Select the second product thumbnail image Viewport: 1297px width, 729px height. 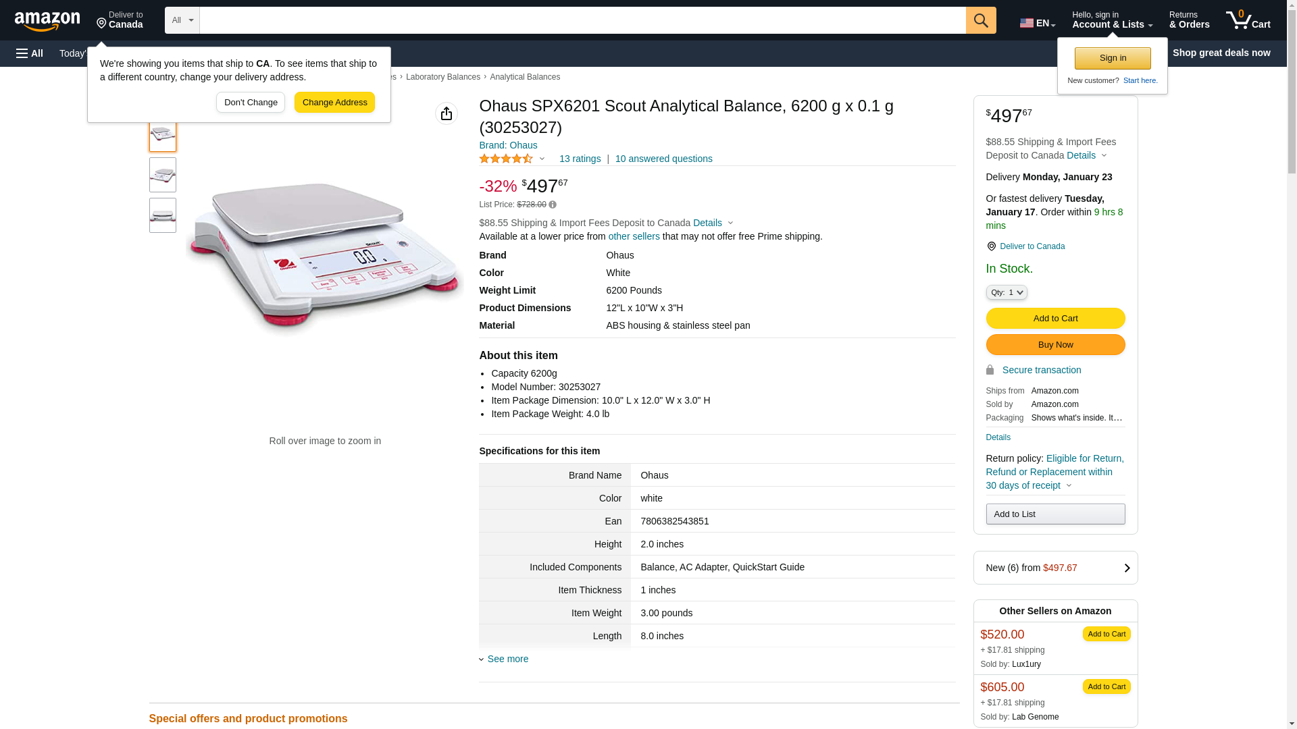point(163,175)
